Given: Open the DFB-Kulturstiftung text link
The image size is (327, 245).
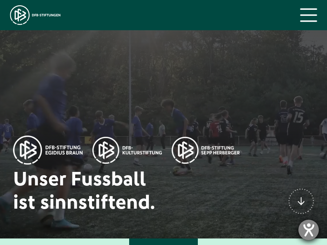Looking at the screenshot, I should tap(142, 150).
